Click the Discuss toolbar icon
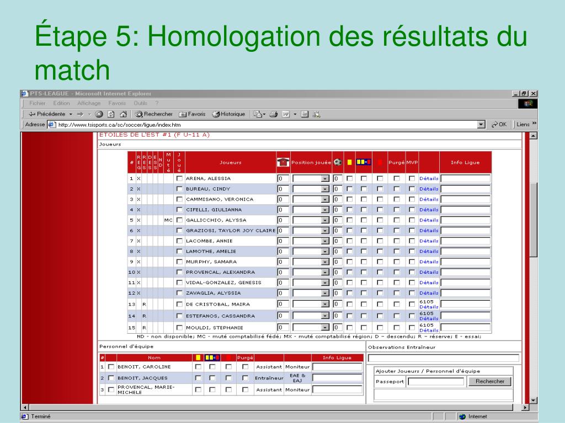The width and height of the screenshot is (565, 423). [305, 115]
